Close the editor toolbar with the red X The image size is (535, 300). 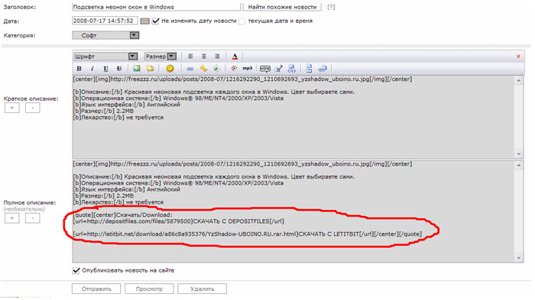click(518, 56)
